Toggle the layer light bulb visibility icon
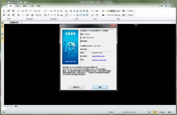The height and width of the screenshot is (115, 177). [107, 11]
